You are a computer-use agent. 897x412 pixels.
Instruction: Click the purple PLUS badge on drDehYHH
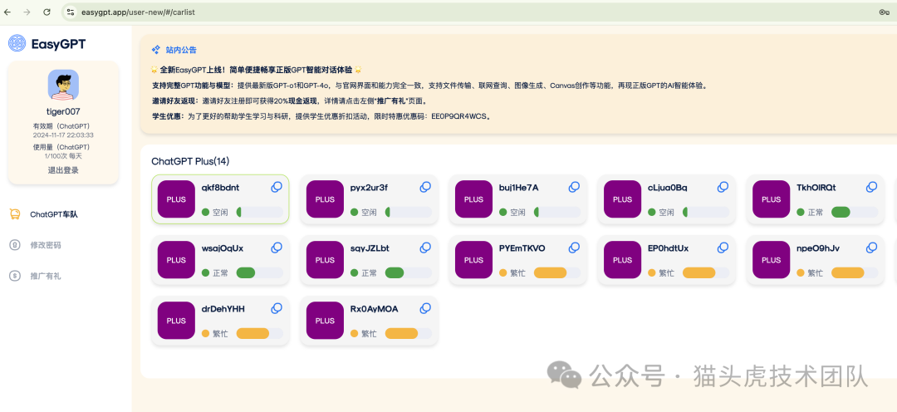coord(176,321)
